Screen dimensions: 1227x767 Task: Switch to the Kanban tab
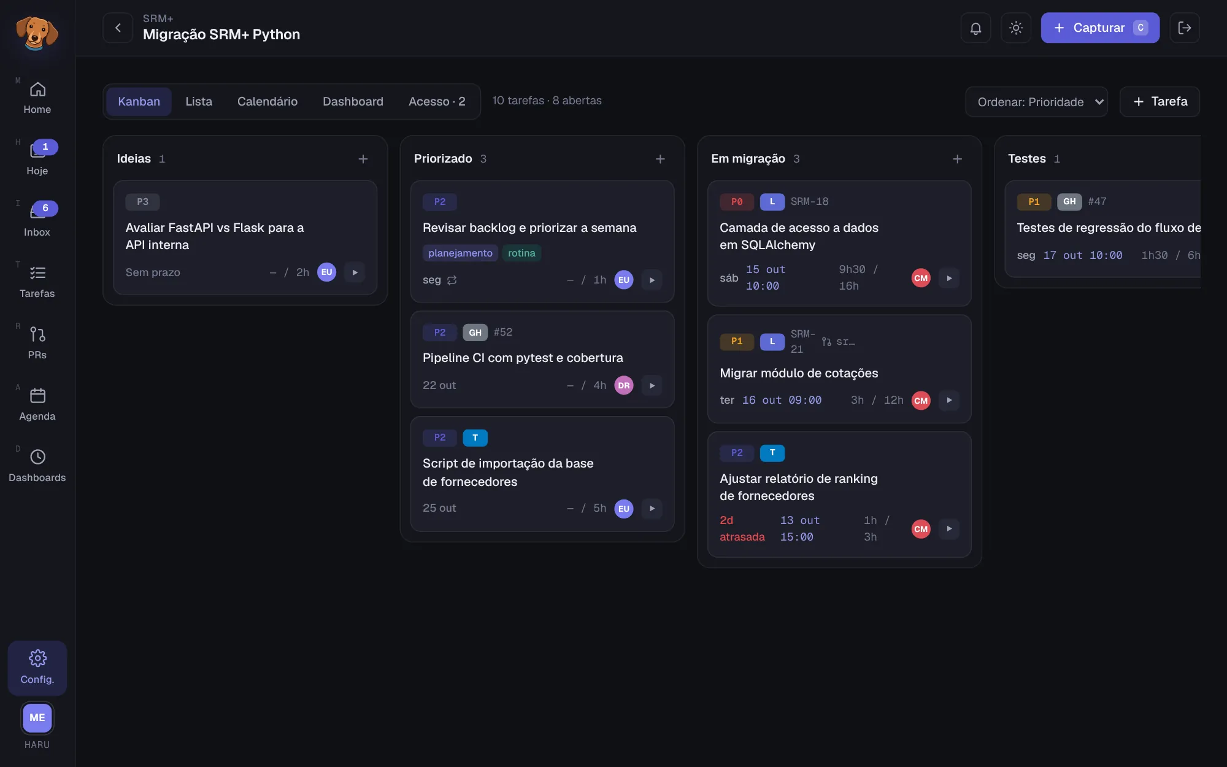pyautogui.click(x=139, y=101)
